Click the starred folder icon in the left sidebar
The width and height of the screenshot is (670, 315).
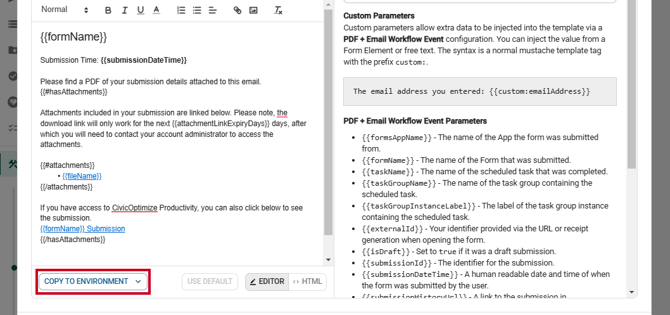[x=13, y=50]
